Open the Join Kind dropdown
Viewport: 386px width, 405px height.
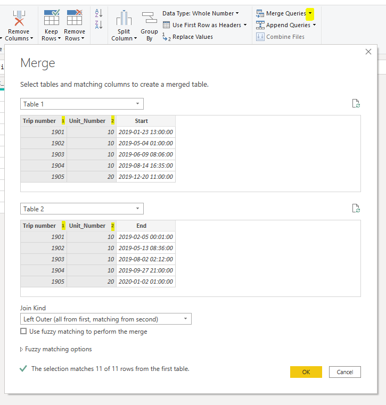tap(106, 319)
